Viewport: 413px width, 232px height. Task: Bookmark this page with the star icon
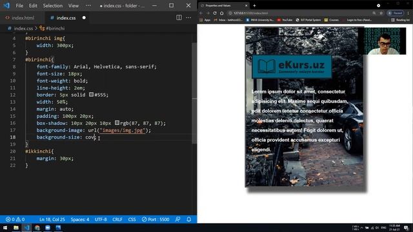tap(381, 13)
